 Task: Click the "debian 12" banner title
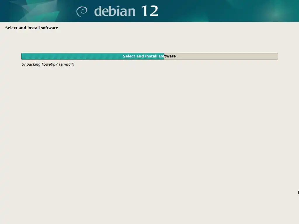coord(126,11)
